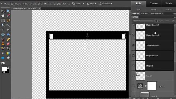Toggle Show Highlight on Rollover checkbox
The image size is (176, 99).
point(45,4)
